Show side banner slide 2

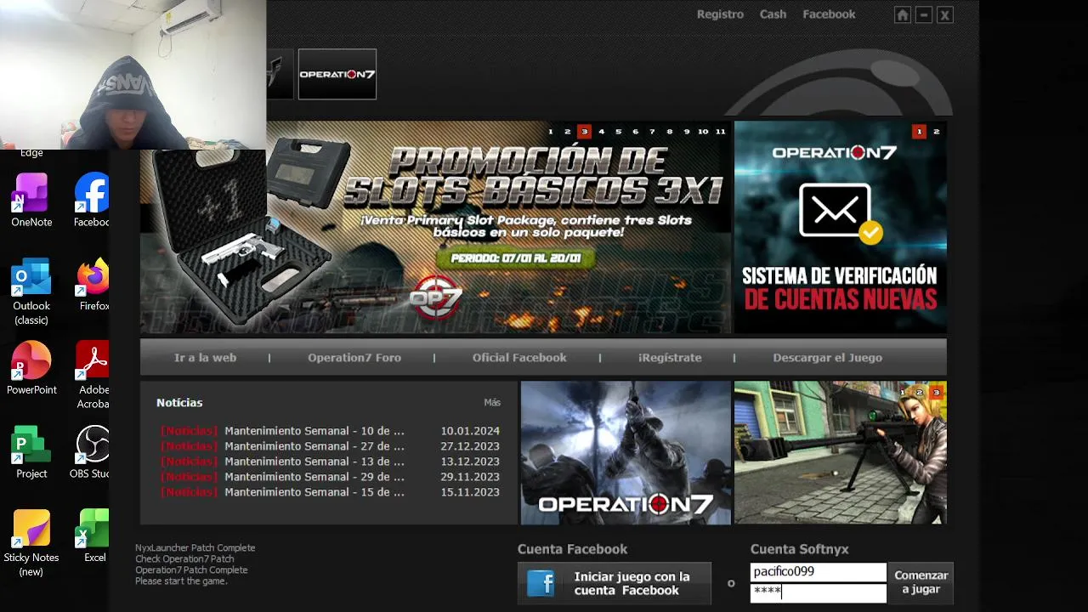937,132
